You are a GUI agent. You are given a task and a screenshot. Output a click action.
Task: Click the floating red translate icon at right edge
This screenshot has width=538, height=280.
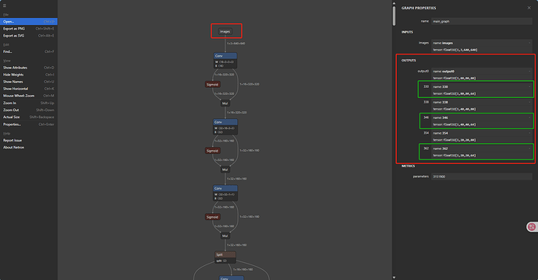[532, 226]
